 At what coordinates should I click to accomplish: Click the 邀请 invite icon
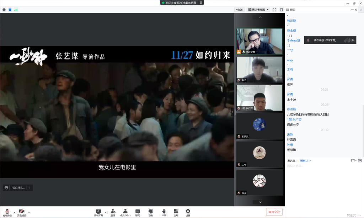click(x=113, y=212)
